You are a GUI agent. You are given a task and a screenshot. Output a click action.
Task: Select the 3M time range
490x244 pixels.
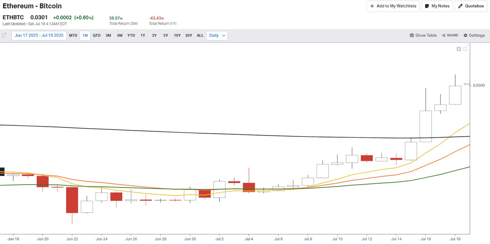coord(108,36)
